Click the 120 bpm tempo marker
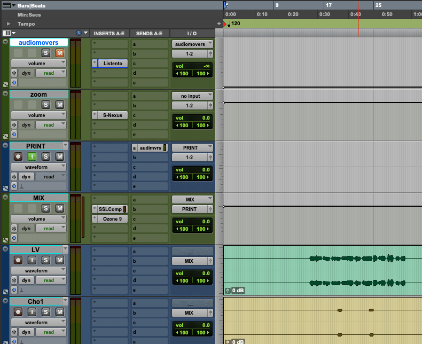The image size is (422, 344). [x=233, y=24]
